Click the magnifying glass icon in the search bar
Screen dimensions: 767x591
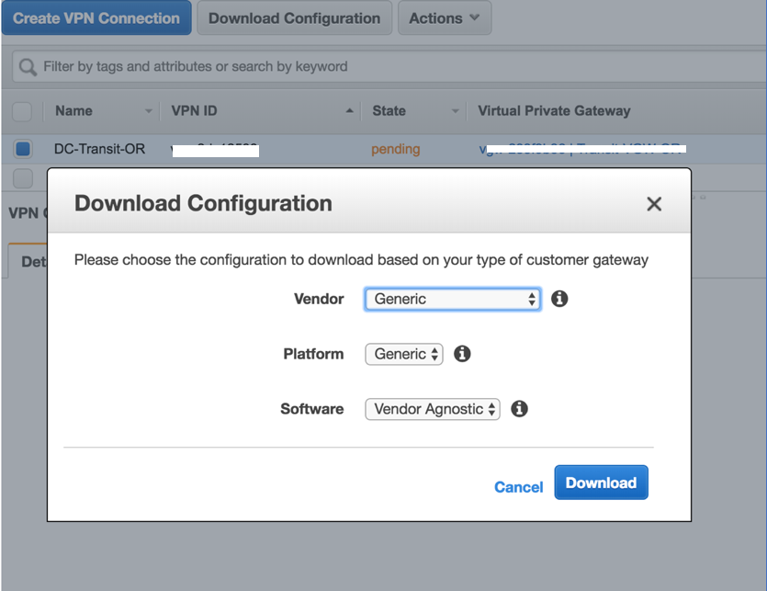pyautogui.click(x=26, y=66)
